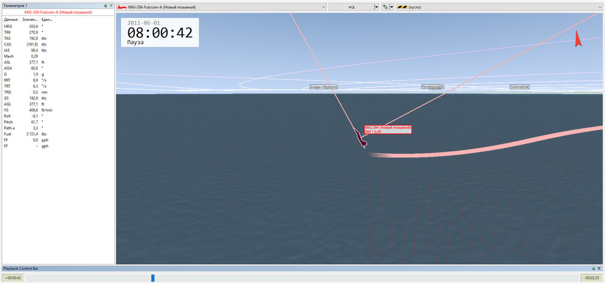Screen dimensions: 605x283
Task: Select the VS telemetry row
Action: [x=58, y=110]
